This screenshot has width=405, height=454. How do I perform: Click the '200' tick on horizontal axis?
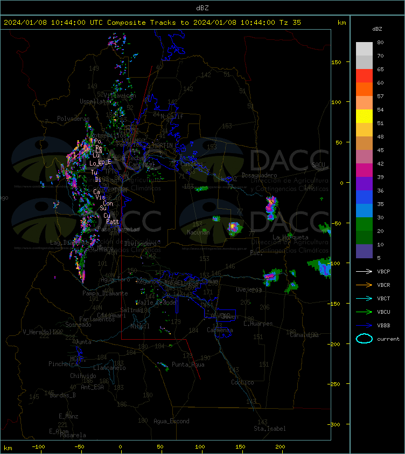[x=280, y=446]
